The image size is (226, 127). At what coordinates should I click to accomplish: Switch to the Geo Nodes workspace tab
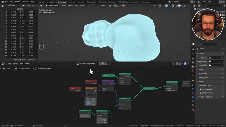pyautogui.click(x=61, y=2)
